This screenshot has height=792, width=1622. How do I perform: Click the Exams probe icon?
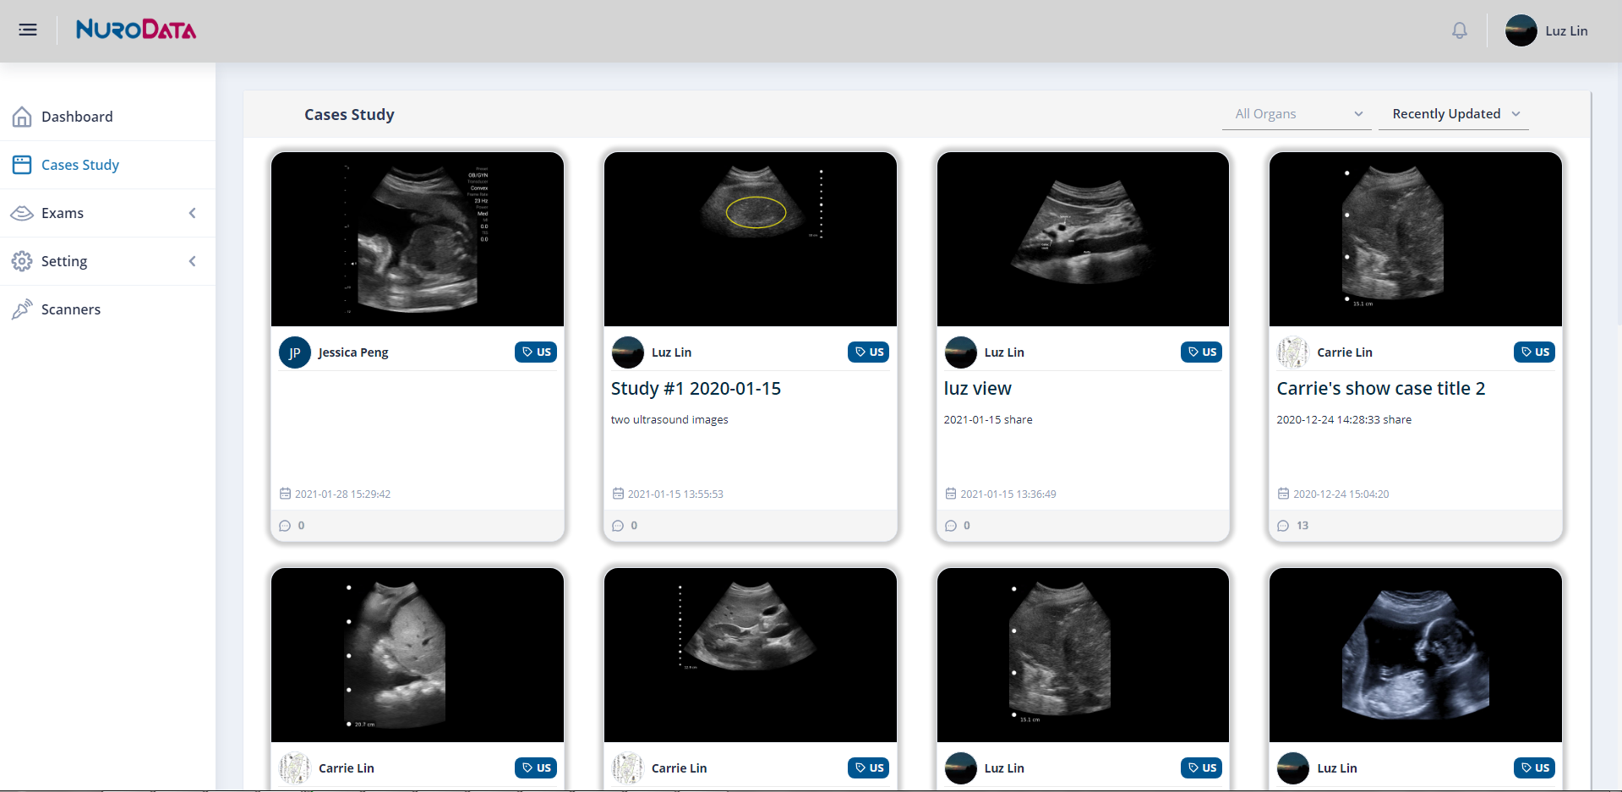click(22, 213)
